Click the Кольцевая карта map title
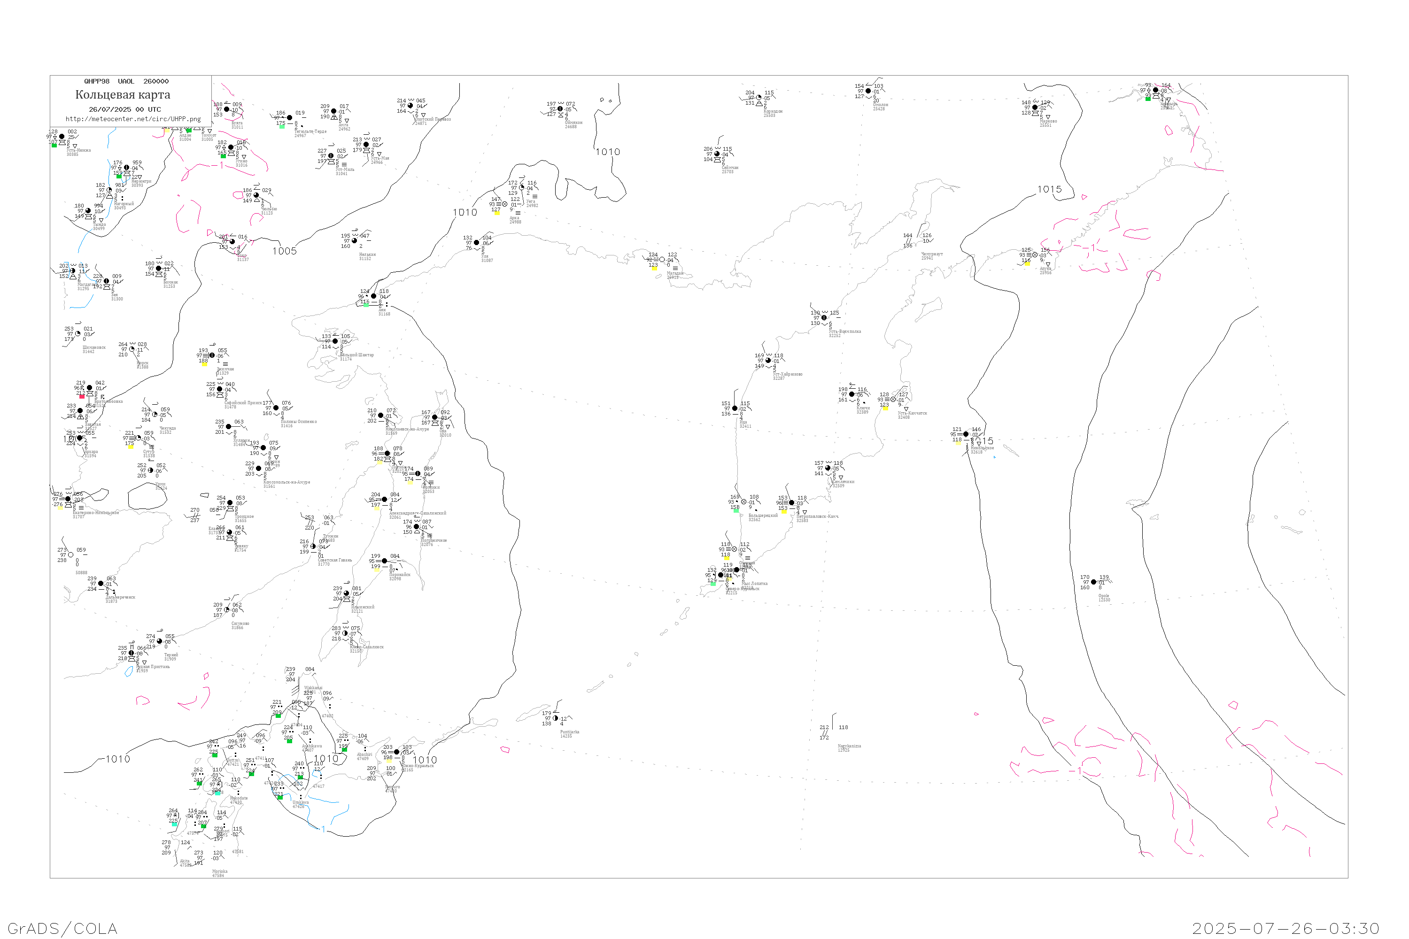The image size is (1409, 939). click(123, 95)
